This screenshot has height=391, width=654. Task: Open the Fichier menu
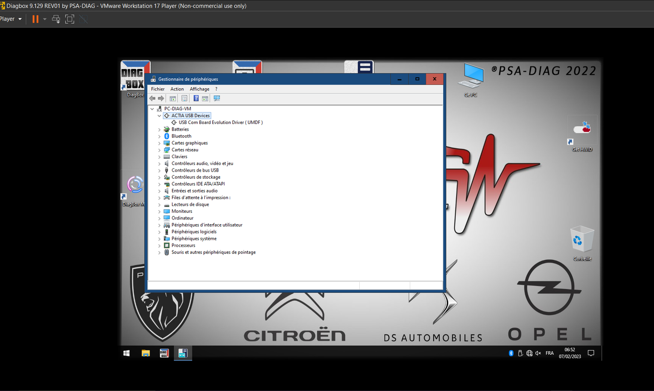tap(158, 89)
